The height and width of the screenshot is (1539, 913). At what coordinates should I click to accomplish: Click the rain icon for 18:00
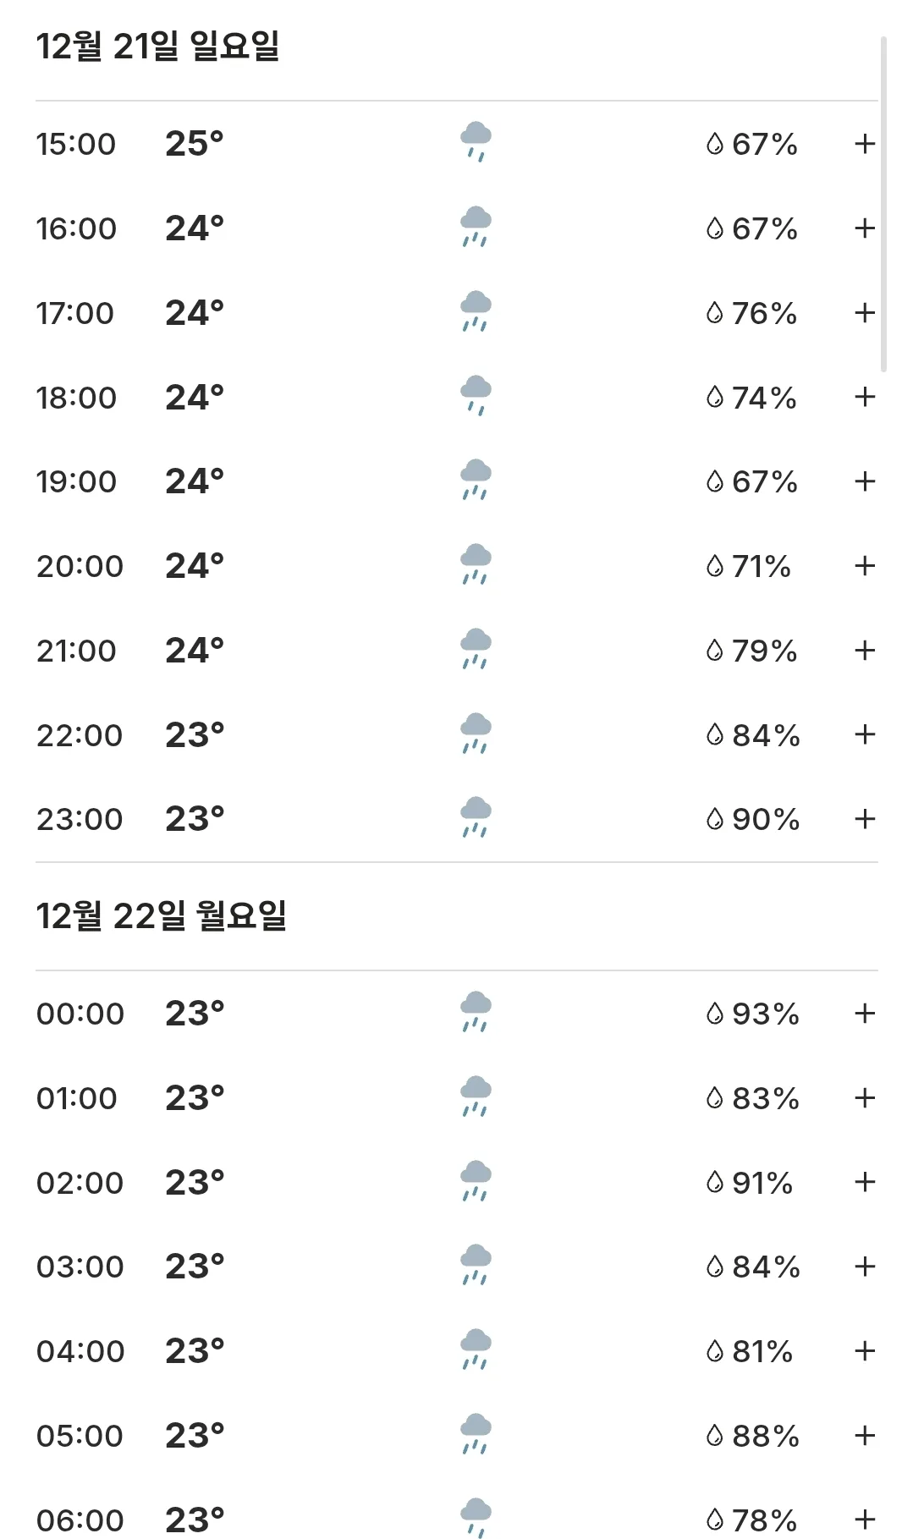tap(476, 396)
